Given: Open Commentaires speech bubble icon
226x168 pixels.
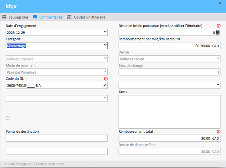Looking at the screenshot, I should point(35,17).
